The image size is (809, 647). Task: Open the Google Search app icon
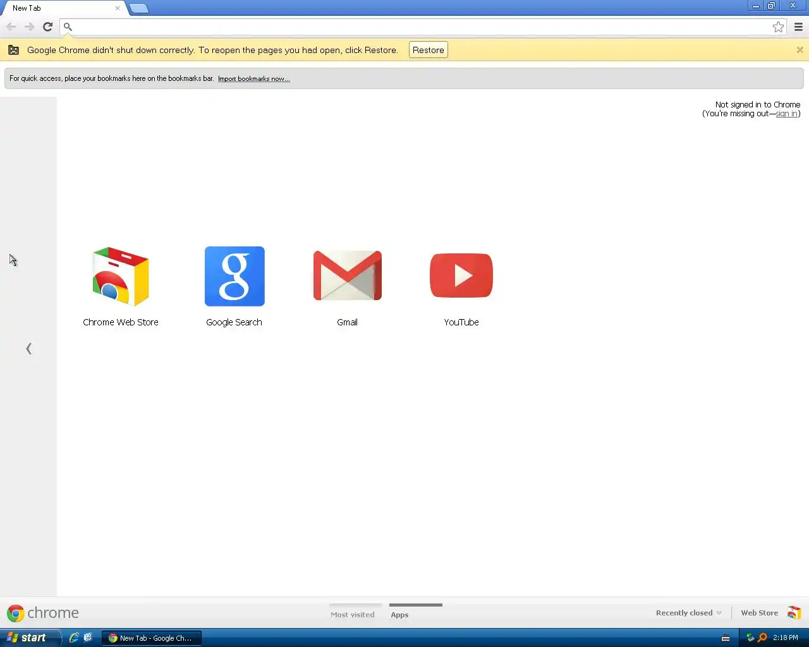[x=234, y=276]
